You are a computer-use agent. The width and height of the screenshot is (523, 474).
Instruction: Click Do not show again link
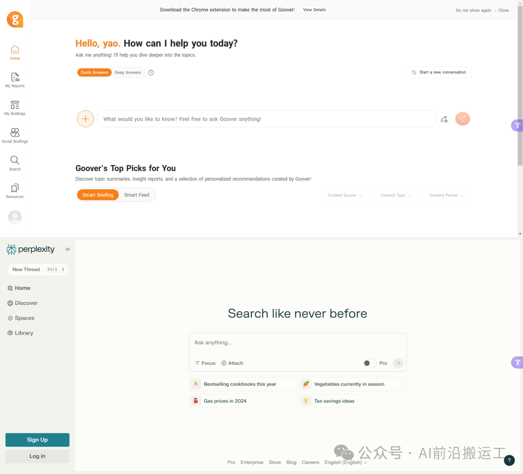(x=473, y=10)
